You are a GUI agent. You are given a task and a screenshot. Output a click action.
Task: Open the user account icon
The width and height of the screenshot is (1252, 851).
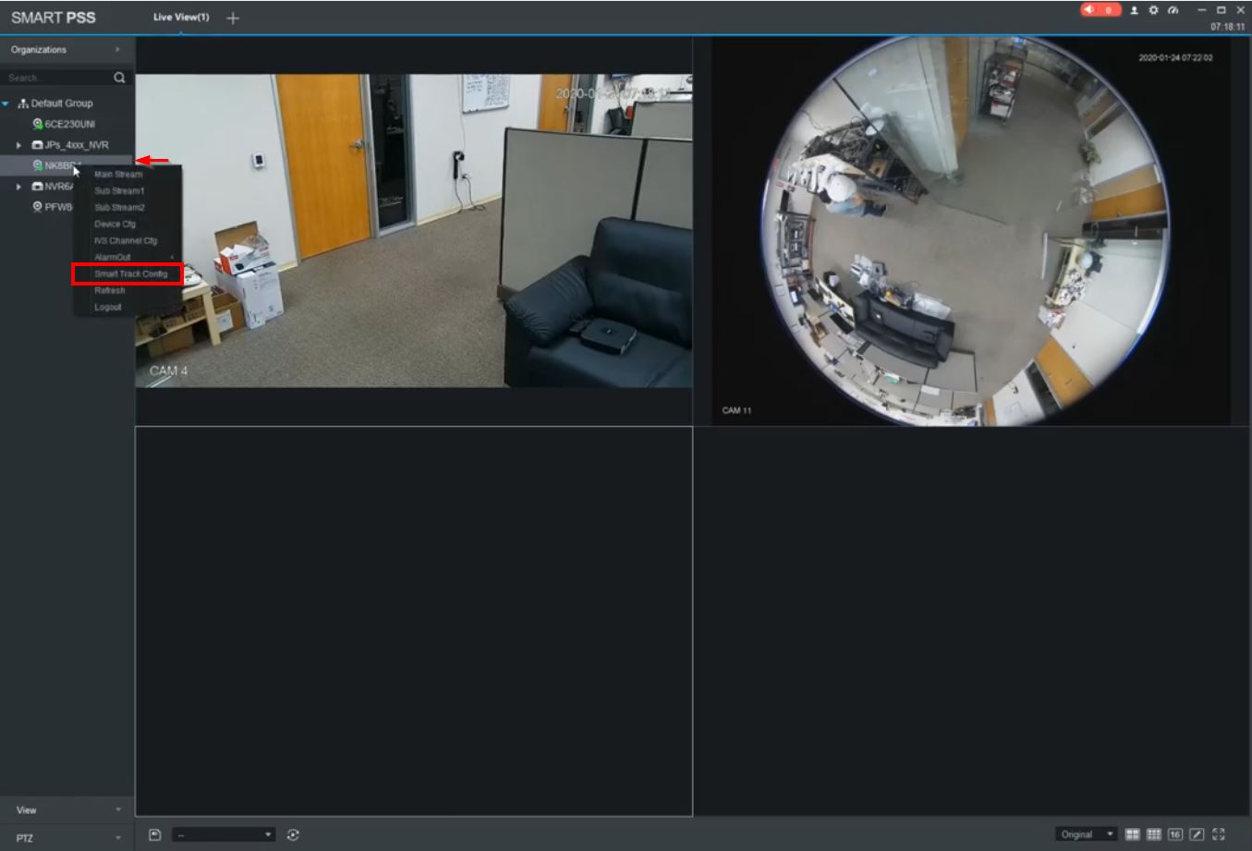click(x=1135, y=10)
